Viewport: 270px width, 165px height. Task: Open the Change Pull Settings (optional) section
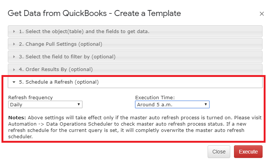tap(135, 44)
